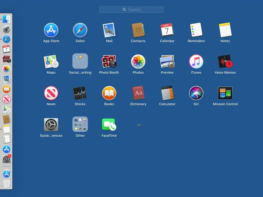This screenshot has width=263, height=197.
Task: Expand the Other folder in Launchpad
Action: click(x=80, y=124)
